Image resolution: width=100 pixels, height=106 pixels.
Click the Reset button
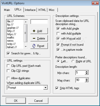point(39,46)
